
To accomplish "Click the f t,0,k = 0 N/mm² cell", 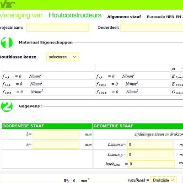I will 48,84.
